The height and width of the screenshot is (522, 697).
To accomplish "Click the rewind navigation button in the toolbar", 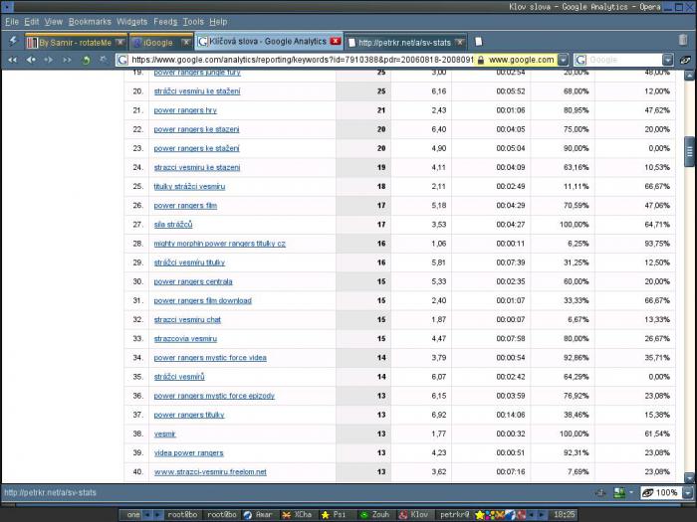I will 12,60.
